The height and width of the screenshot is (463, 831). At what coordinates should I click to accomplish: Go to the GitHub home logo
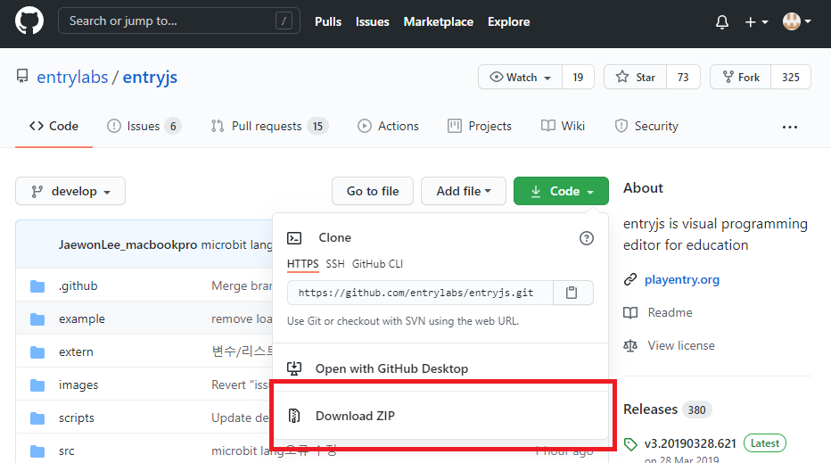tap(29, 21)
